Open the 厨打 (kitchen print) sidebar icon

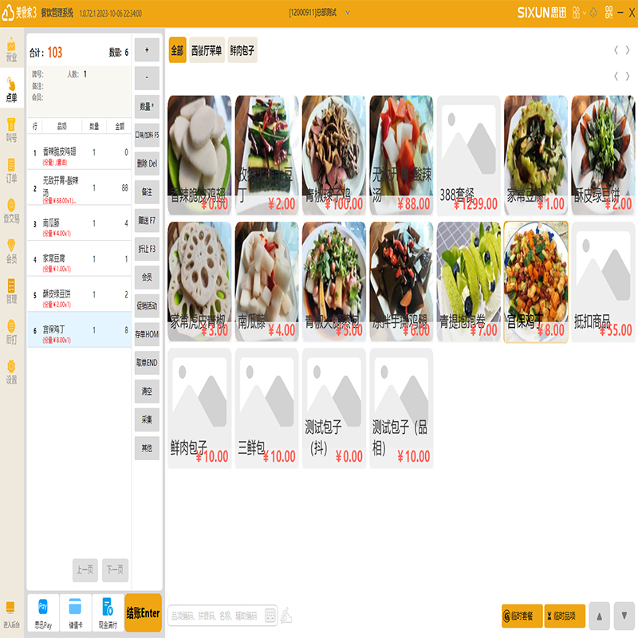click(11, 331)
